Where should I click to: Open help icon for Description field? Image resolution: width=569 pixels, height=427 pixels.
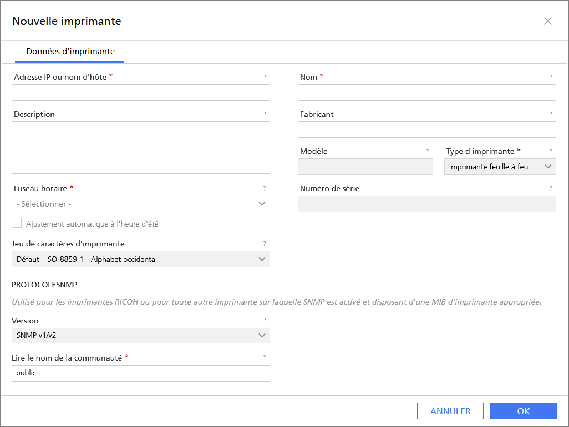coord(265,114)
